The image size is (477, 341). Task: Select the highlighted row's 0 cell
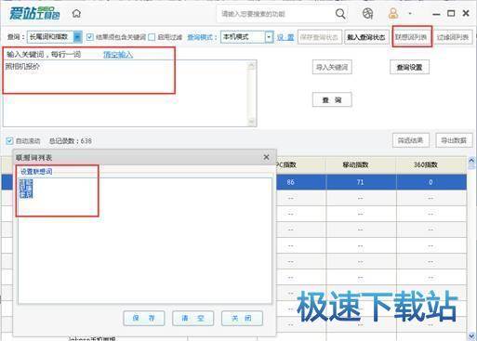[431, 182]
